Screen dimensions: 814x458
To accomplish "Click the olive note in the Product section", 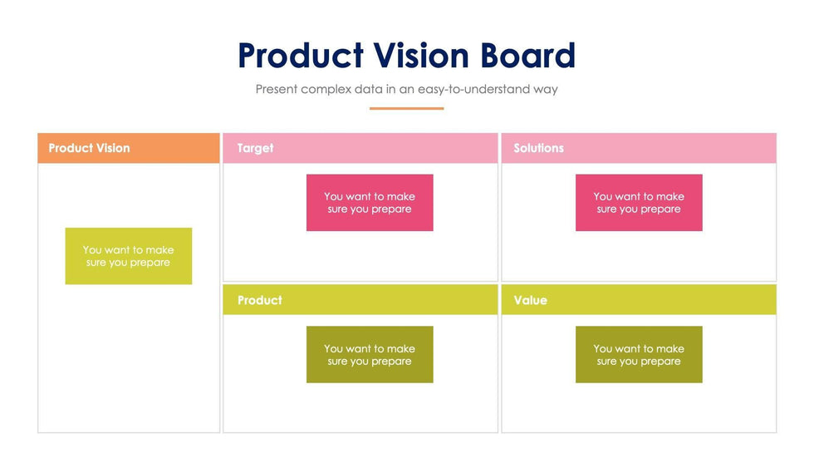I will (370, 355).
